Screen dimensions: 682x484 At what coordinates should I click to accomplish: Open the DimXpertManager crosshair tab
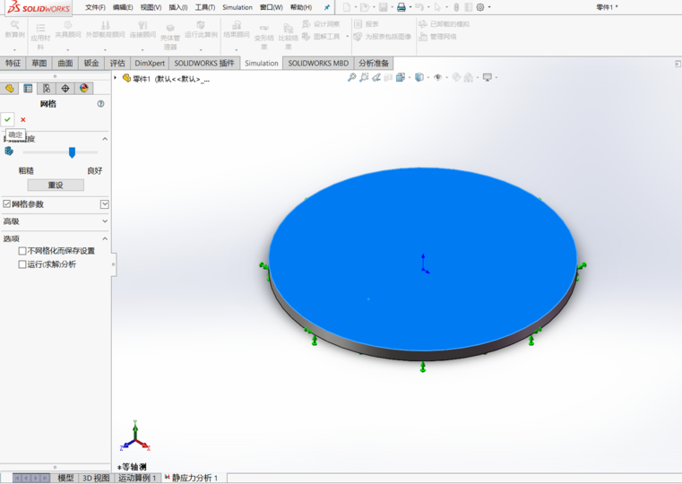coord(65,89)
